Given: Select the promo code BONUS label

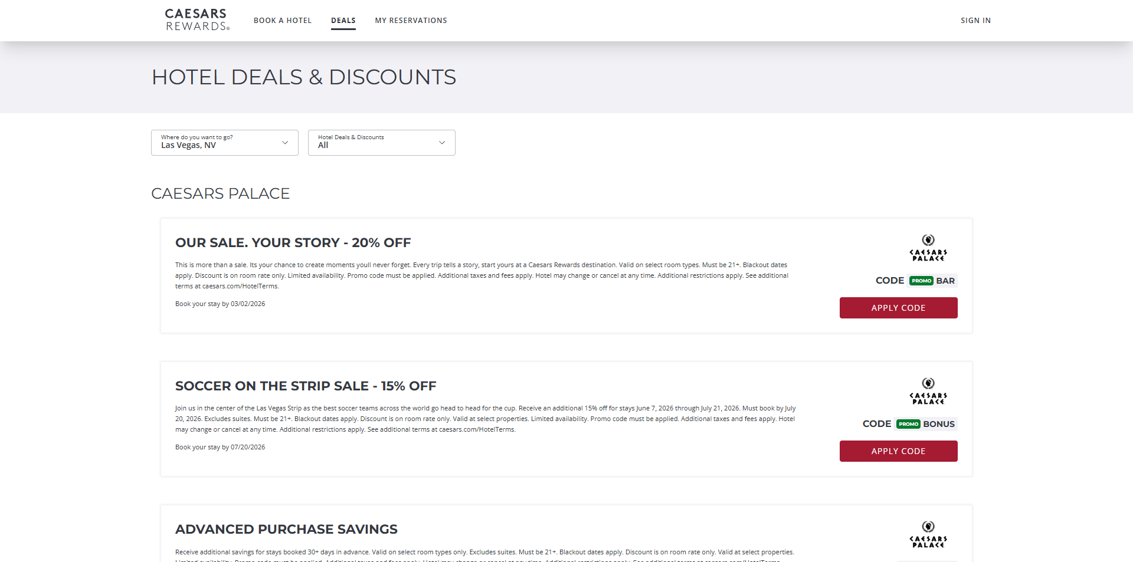Looking at the screenshot, I should [x=941, y=423].
